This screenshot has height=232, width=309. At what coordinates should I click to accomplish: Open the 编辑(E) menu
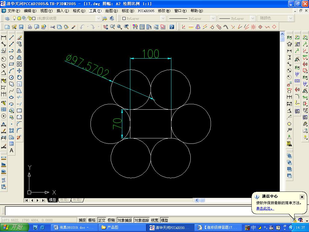(x=30, y=11)
